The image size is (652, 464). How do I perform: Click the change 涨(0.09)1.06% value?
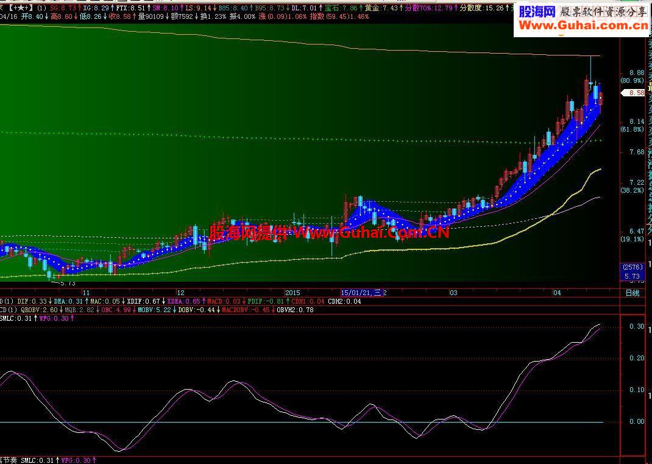tap(283, 16)
